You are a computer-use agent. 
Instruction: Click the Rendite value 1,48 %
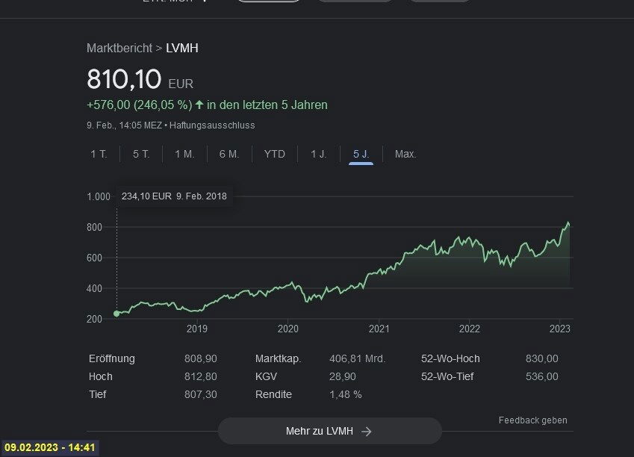[x=345, y=394]
